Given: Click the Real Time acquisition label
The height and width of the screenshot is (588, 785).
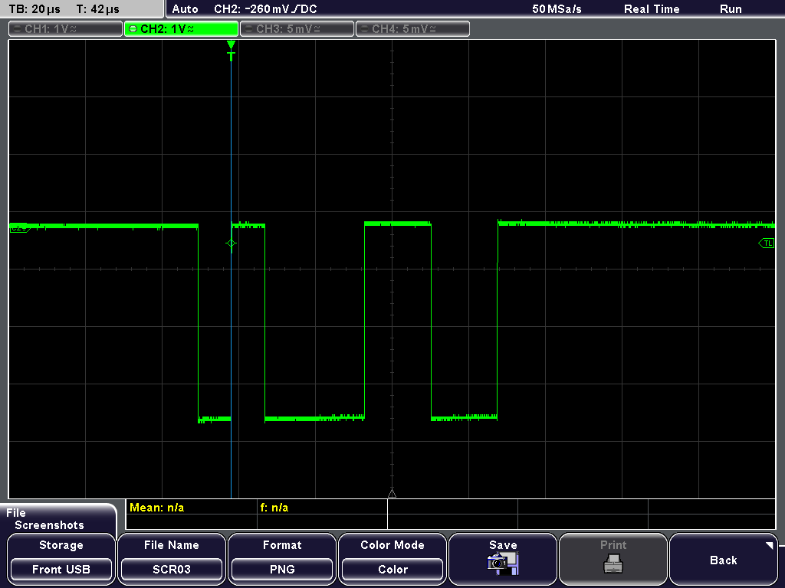Looking at the screenshot, I should (x=652, y=9).
